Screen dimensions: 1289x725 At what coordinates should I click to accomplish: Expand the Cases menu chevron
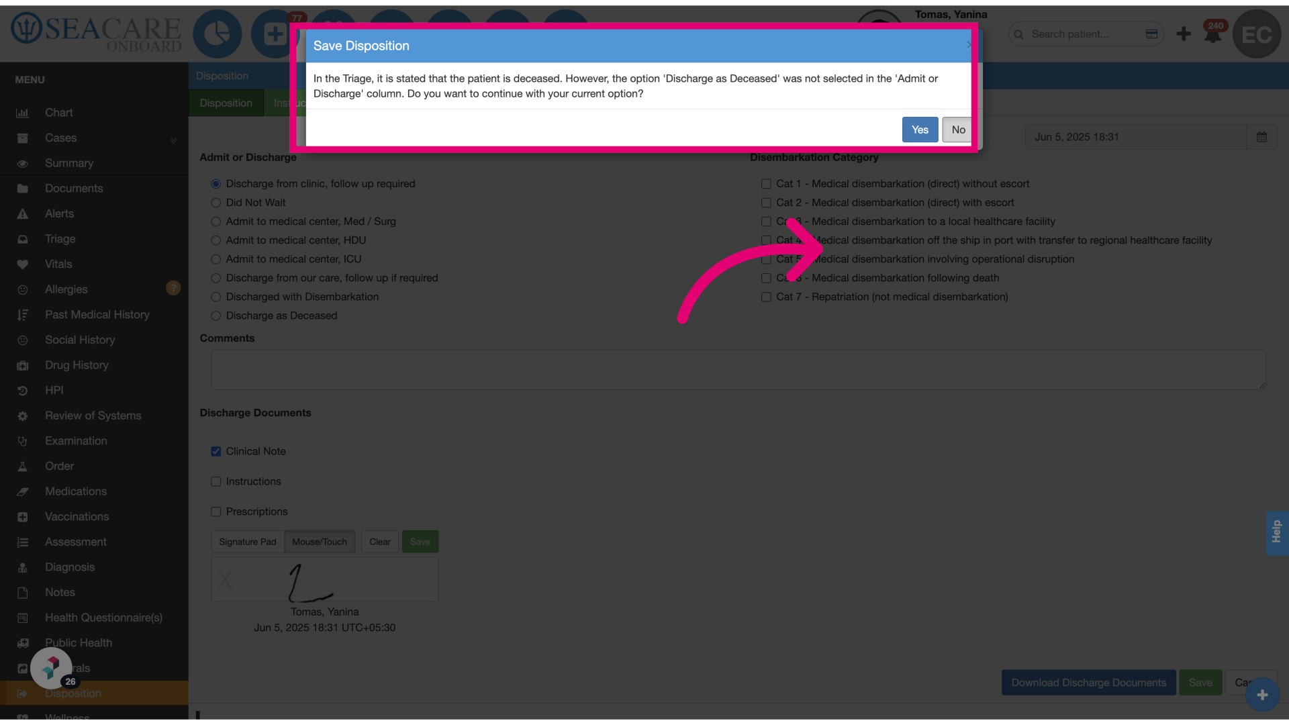tap(173, 139)
